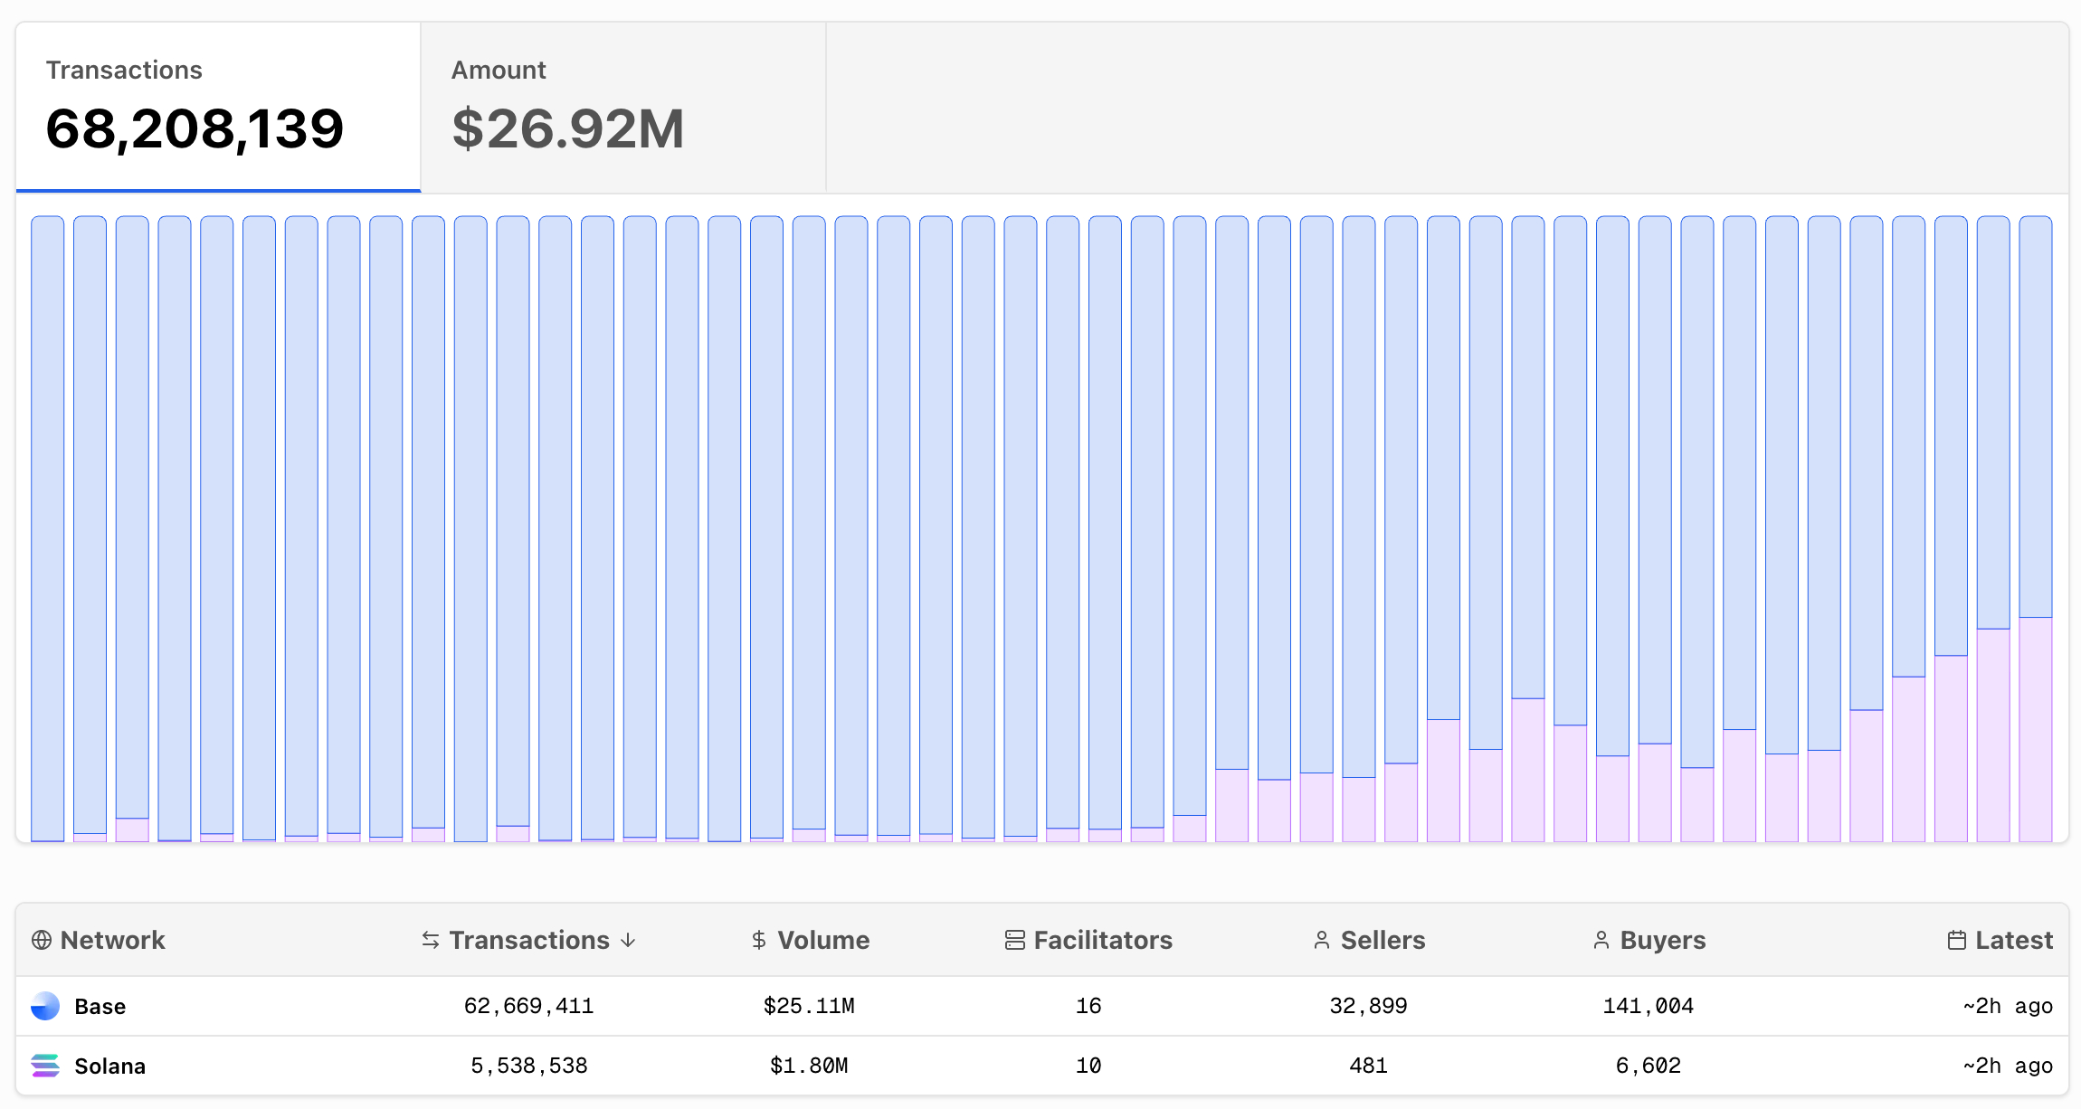Click the person icon beside Sellers
The width and height of the screenshot is (2081, 1109).
pos(1322,940)
